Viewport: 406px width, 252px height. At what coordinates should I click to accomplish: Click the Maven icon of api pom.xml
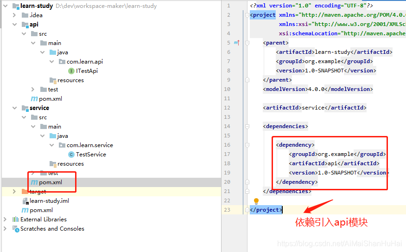(x=34, y=99)
